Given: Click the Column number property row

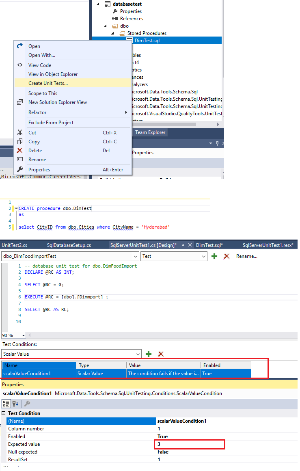Looking at the screenshot, I should [x=152, y=429].
